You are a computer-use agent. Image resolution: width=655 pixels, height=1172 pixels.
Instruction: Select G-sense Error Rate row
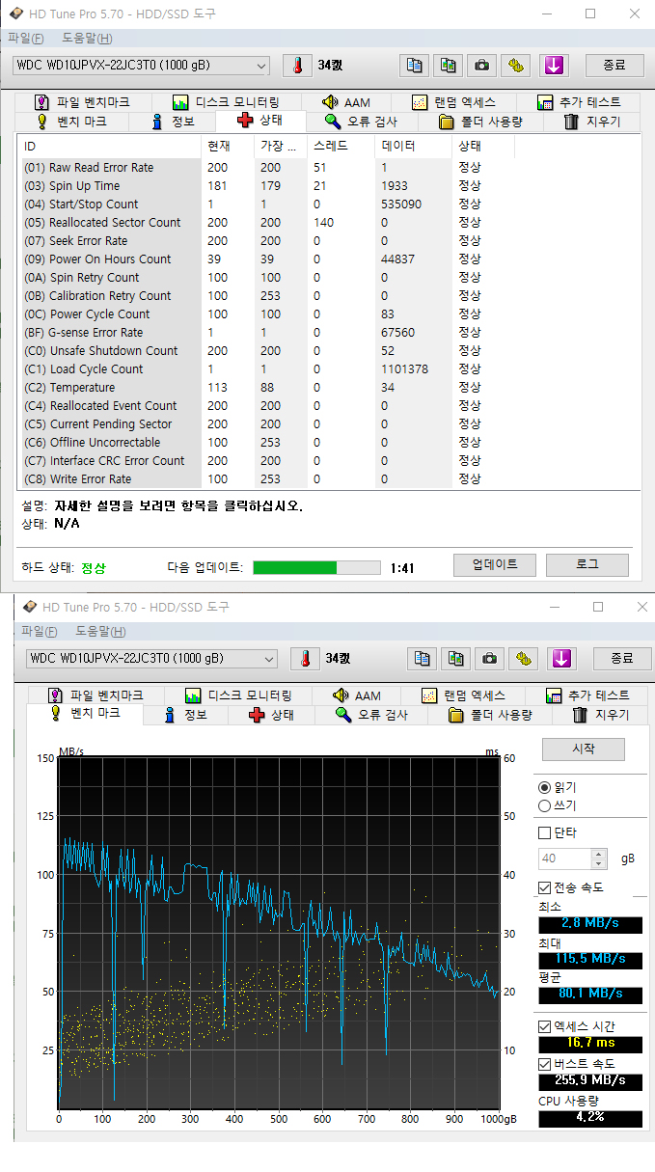[x=266, y=333]
